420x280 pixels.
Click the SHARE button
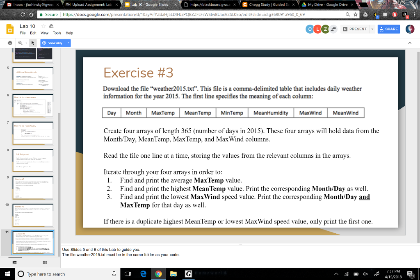pos(388,29)
